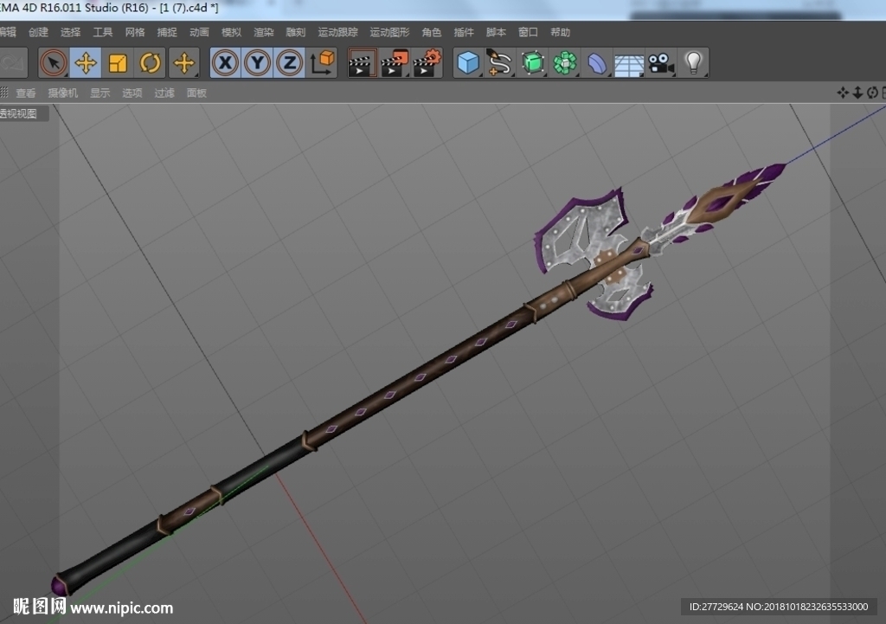Screen dimensions: 886x624
Task: Open the 创建 menu
Action: point(38,32)
